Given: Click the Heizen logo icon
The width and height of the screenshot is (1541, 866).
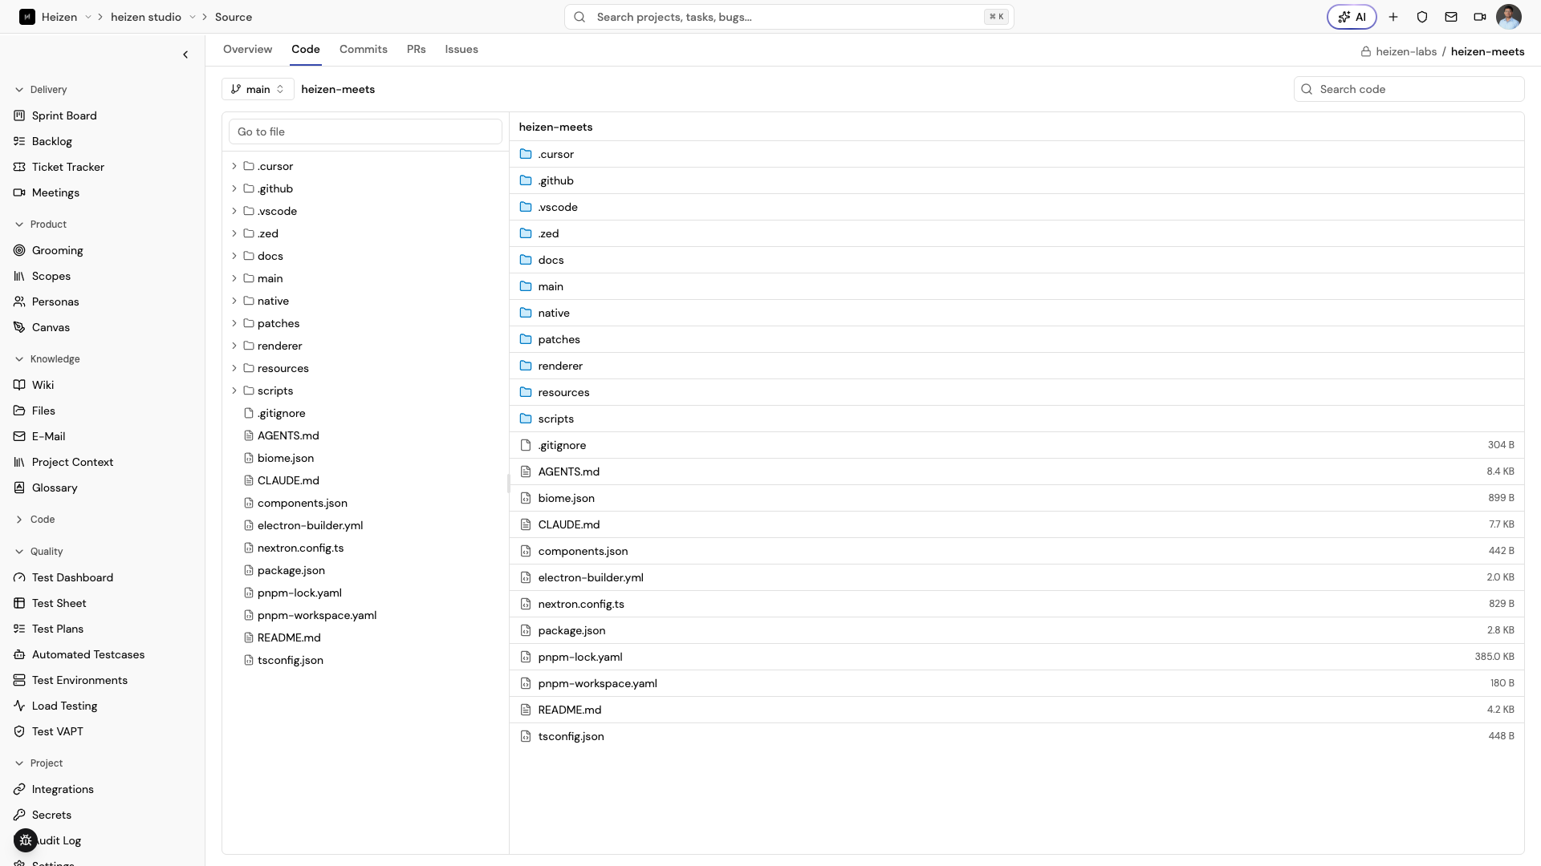Looking at the screenshot, I should coord(27,17).
